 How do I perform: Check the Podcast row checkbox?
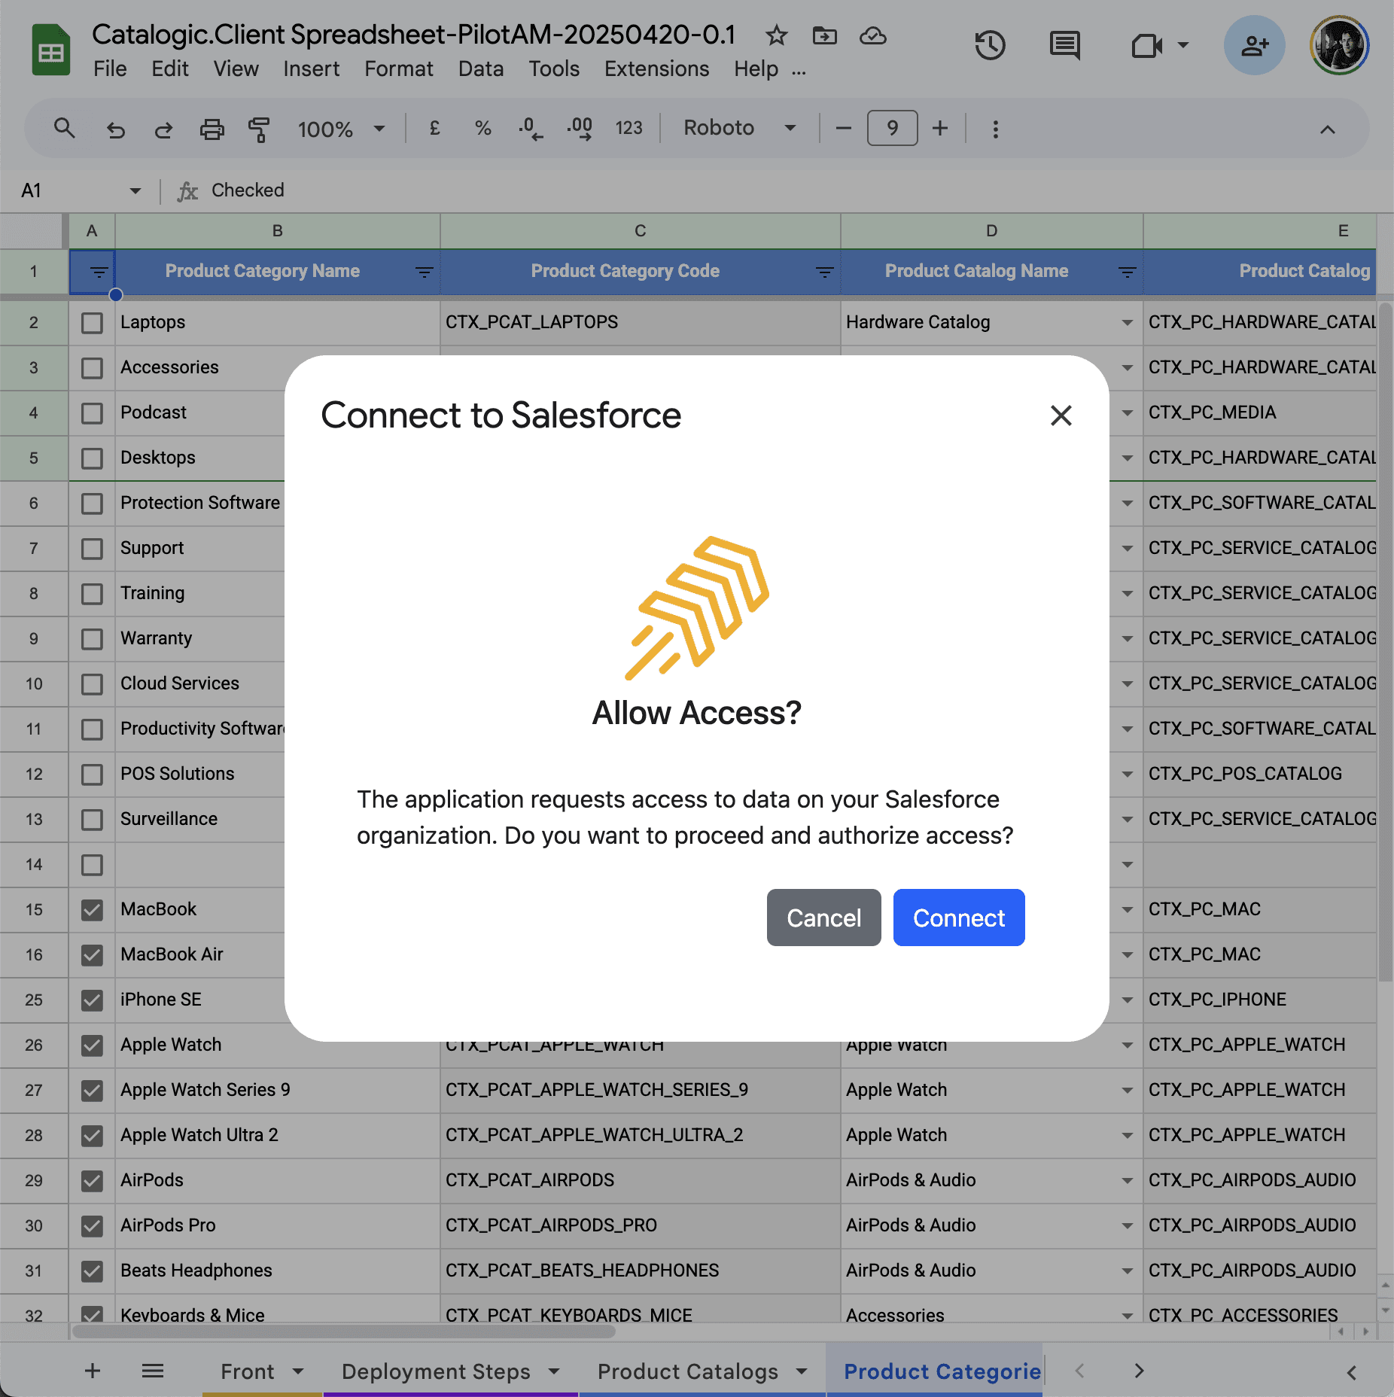(x=92, y=413)
